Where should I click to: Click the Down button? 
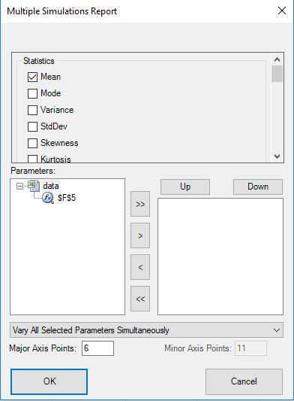click(x=258, y=187)
